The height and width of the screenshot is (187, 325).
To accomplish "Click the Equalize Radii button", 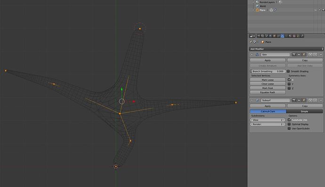I will click(x=268, y=93).
